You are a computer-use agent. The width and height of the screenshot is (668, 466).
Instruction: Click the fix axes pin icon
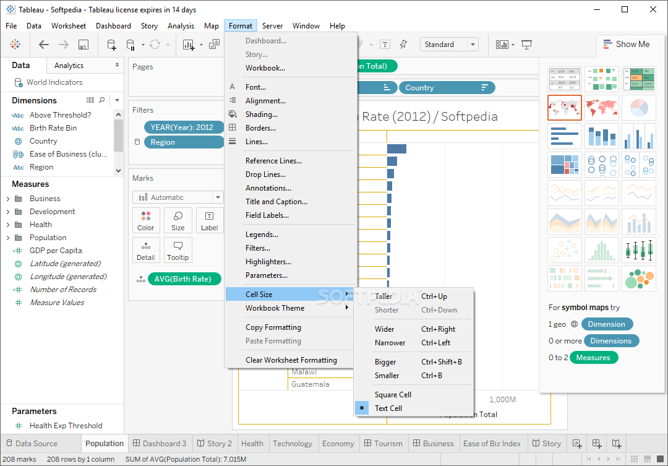point(403,45)
